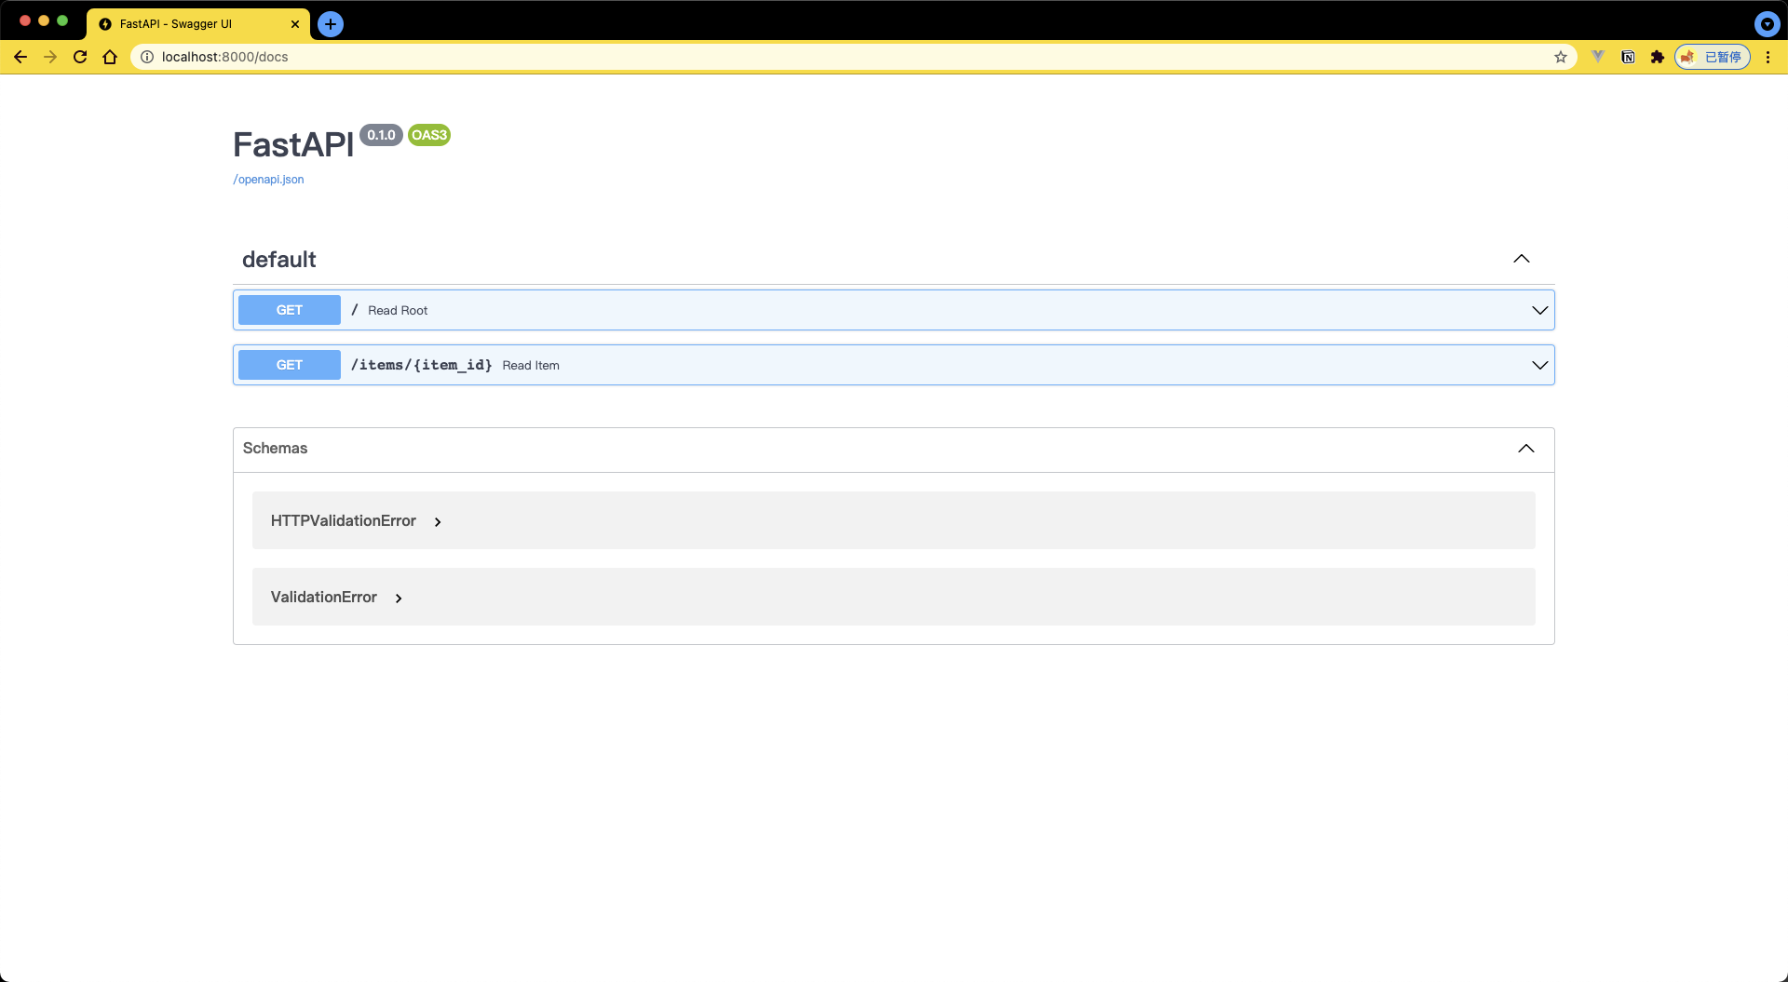Click the Read Item summary text
The image size is (1788, 982).
[x=531, y=366]
